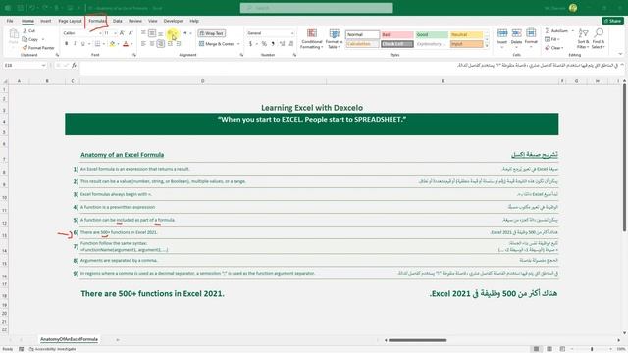Apply the Good cell style
Image resolution: width=628 pixels, height=353 pixels.
tap(432, 35)
